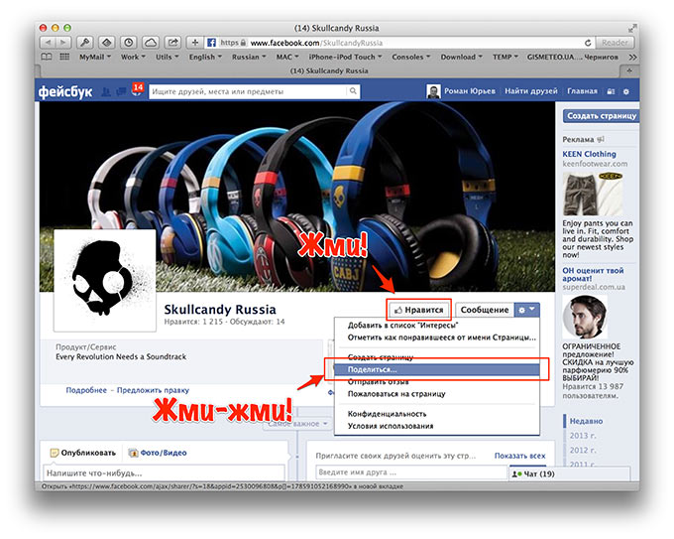
Task: Click the Сообщение message button
Action: (x=485, y=310)
